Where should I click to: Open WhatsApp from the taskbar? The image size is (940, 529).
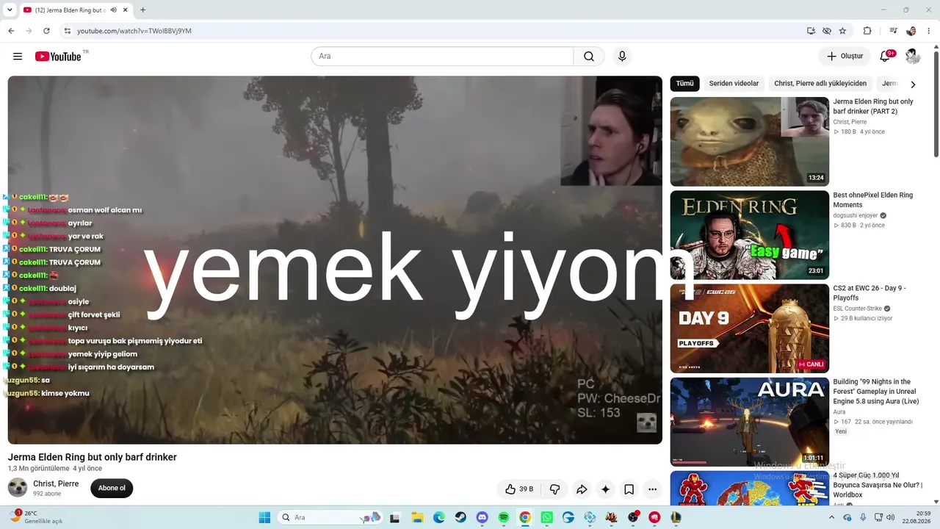click(x=547, y=517)
